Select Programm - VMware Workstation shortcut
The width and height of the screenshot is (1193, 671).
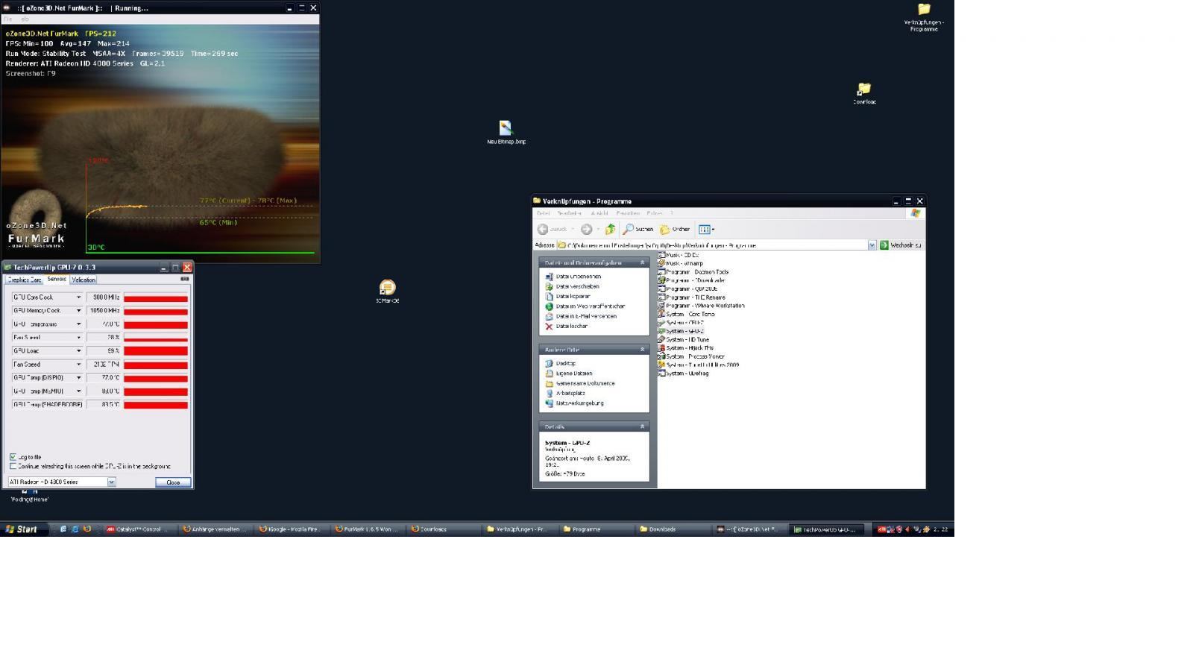tap(701, 306)
